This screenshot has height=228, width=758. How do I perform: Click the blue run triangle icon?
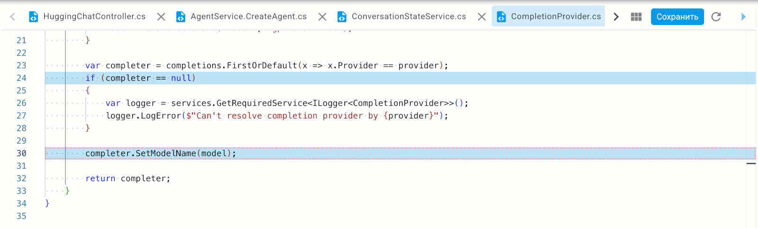743,17
